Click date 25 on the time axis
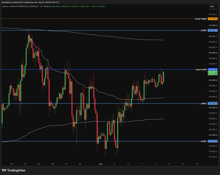 [52, 164]
